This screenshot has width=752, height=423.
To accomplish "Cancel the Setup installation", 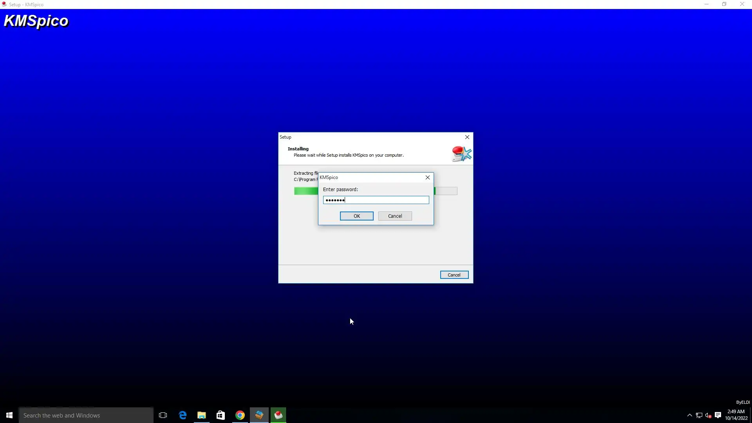I will point(454,275).
